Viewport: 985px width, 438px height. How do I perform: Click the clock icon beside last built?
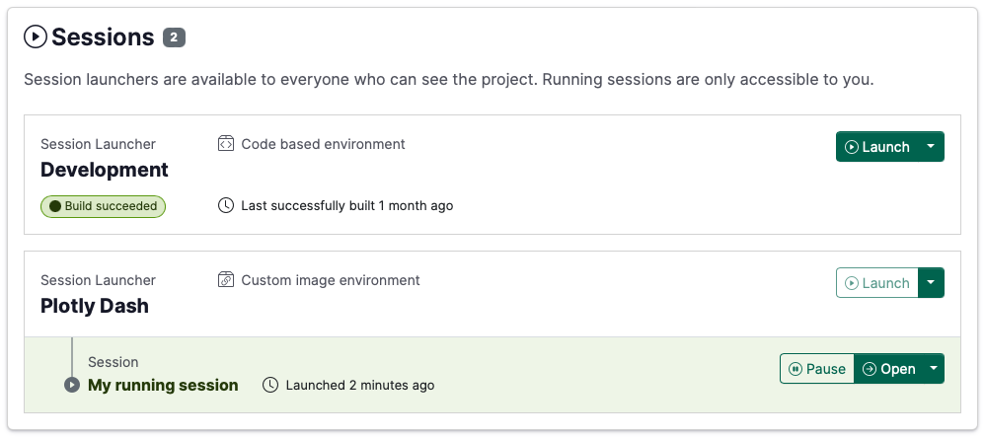coord(226,205)
